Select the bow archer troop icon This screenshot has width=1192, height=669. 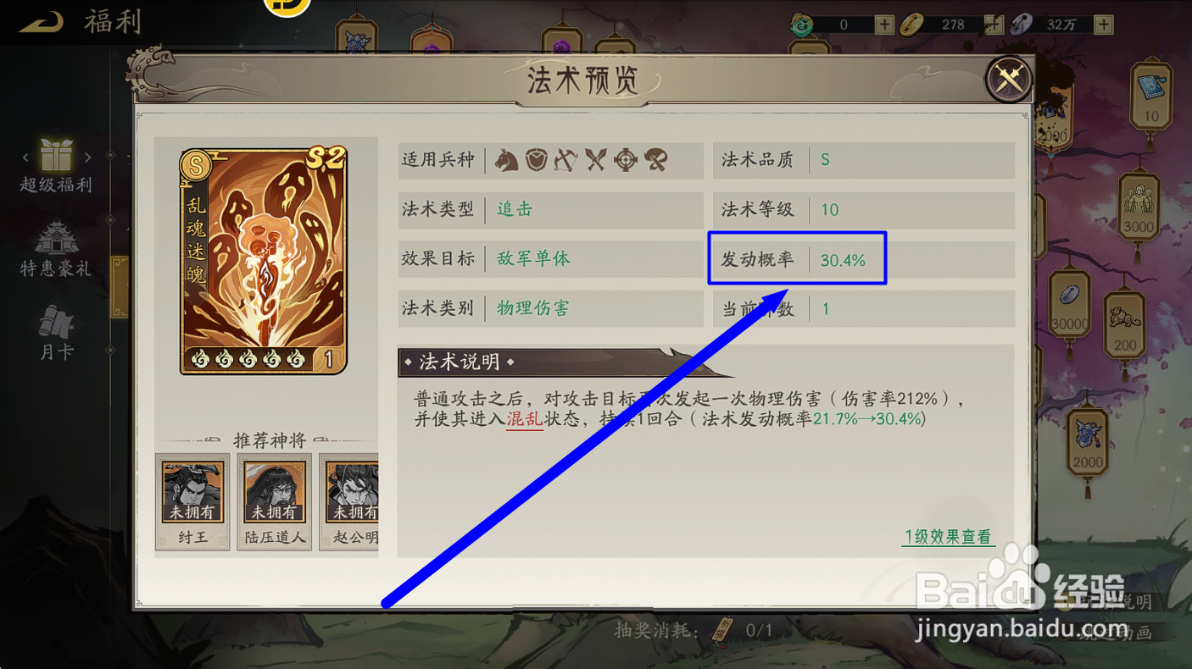point(566,159)
